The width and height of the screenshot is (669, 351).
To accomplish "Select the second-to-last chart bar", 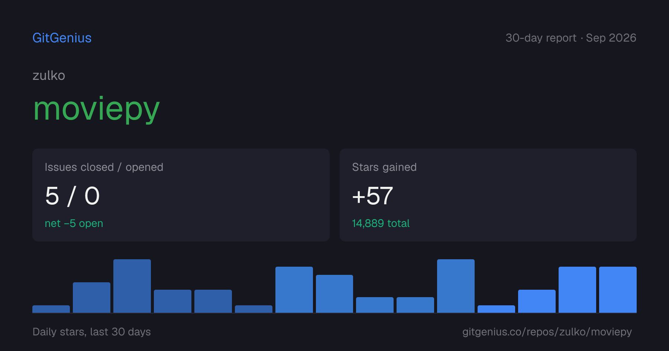I will click(577, 290).
